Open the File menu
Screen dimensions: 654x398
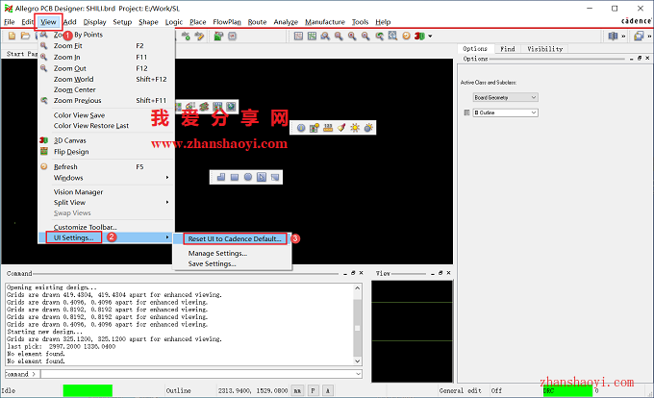[x=10, y=22]
